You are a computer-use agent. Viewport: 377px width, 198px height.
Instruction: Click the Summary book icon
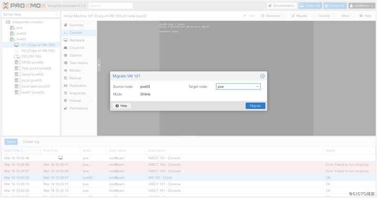click(x=65, y=25)
